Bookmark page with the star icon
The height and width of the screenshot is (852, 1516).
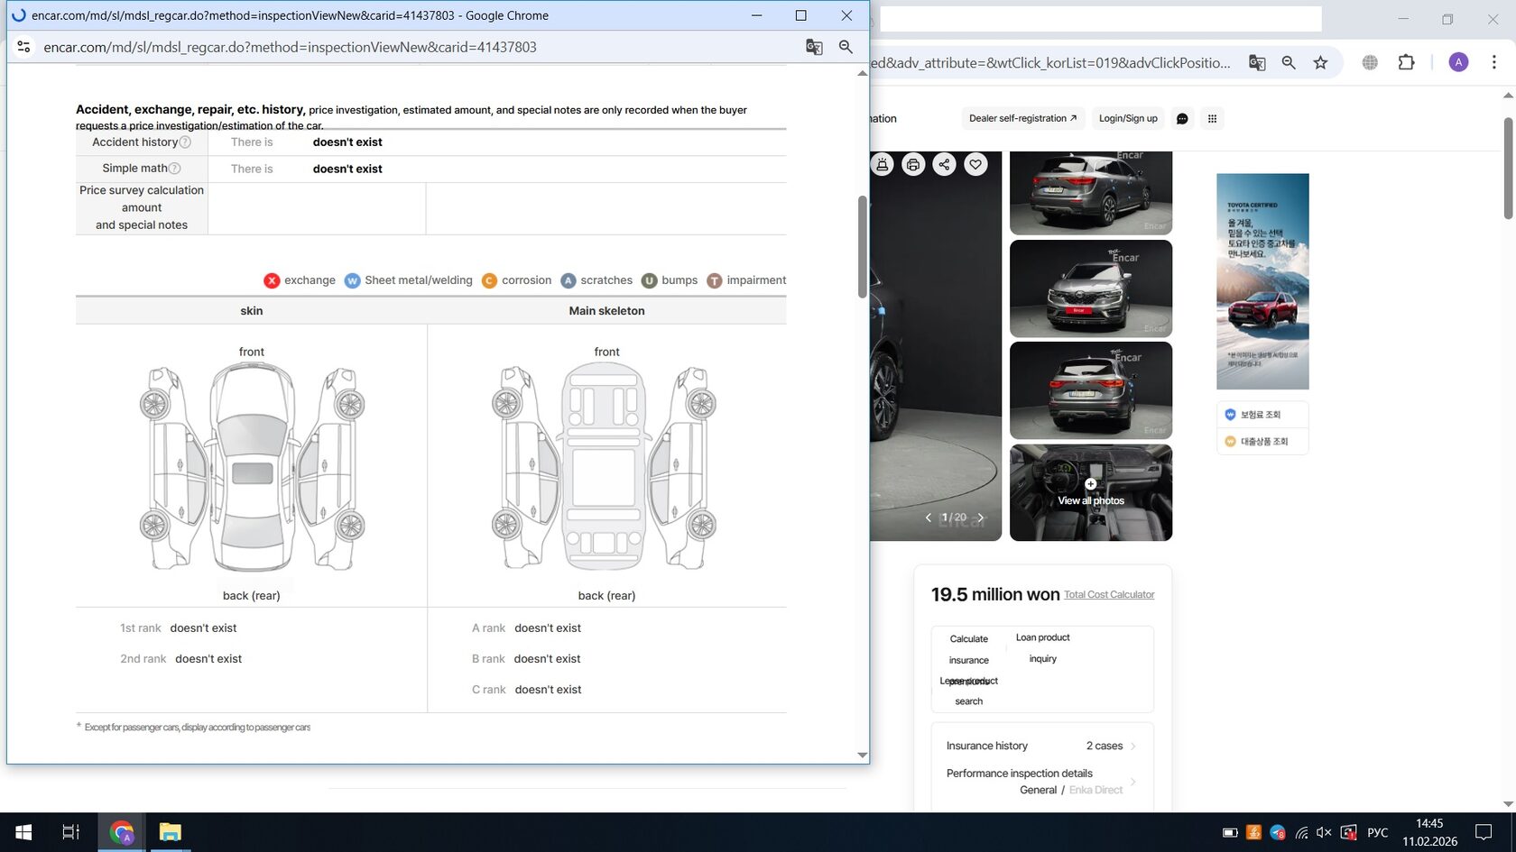[1320, 62]
